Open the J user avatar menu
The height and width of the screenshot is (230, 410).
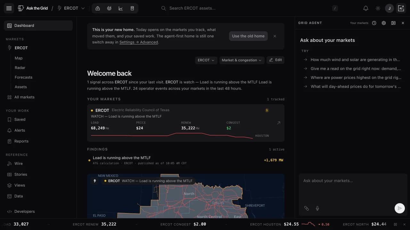[389, 8]
